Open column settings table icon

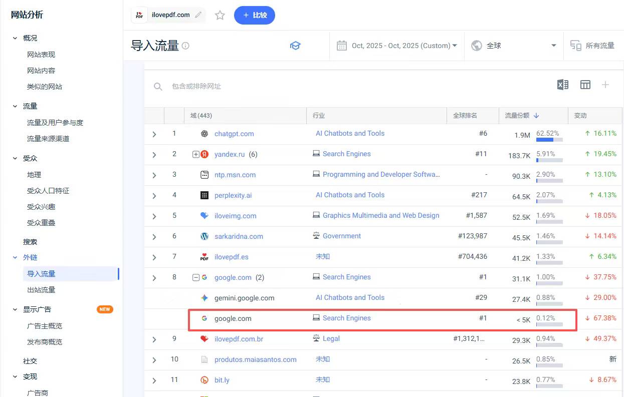pyautogui.click(x=585, y=85)
